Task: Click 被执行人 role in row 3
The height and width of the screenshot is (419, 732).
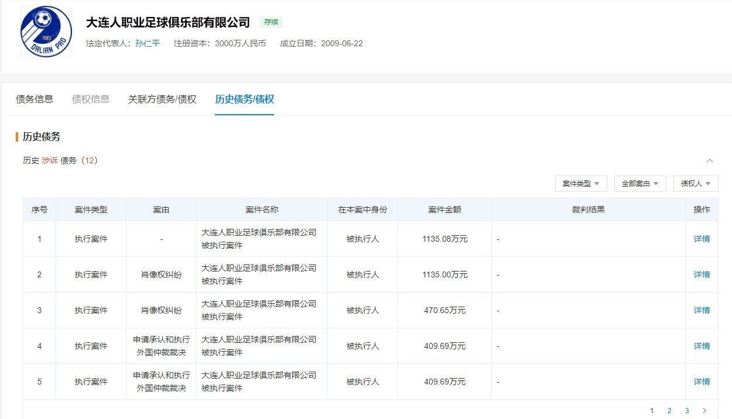Action: 362,310
